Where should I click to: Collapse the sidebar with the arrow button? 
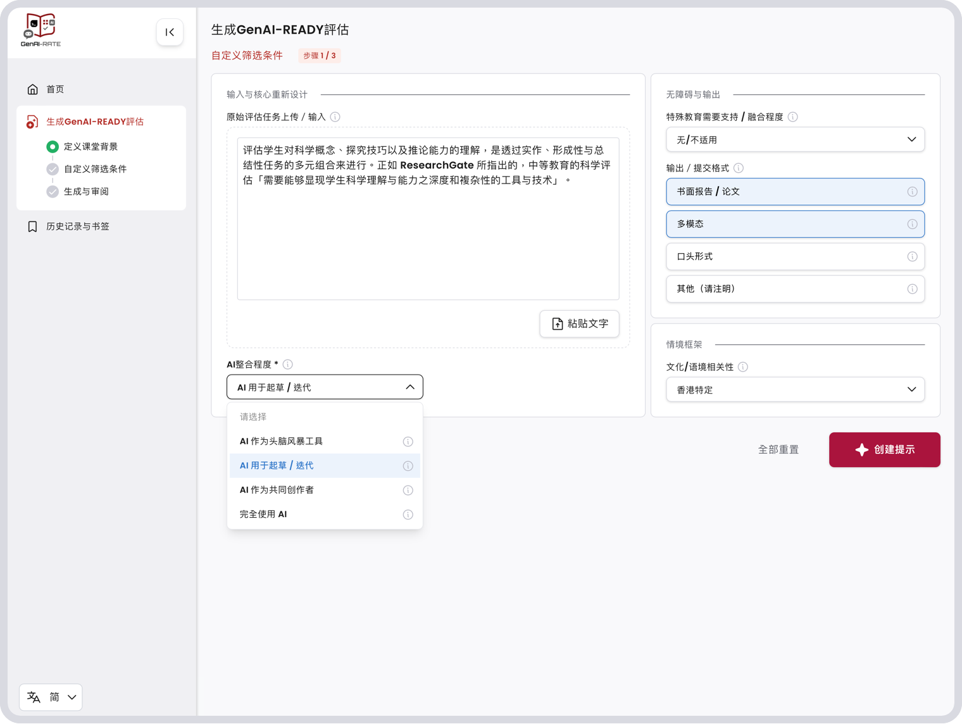click(x=170, y=32)
